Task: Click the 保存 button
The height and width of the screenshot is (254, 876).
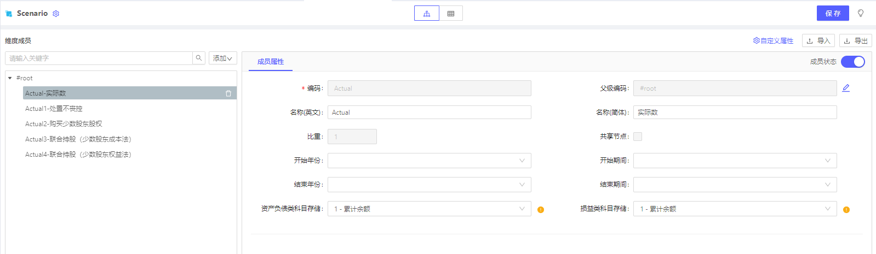Action: pyautogui.click(x=833, y=14)
